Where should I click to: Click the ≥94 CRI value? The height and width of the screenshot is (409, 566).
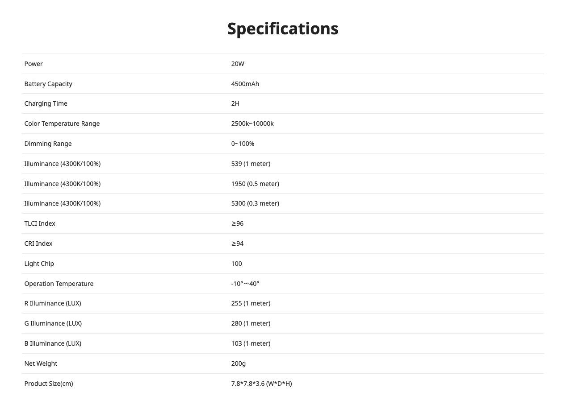point(238,244)
